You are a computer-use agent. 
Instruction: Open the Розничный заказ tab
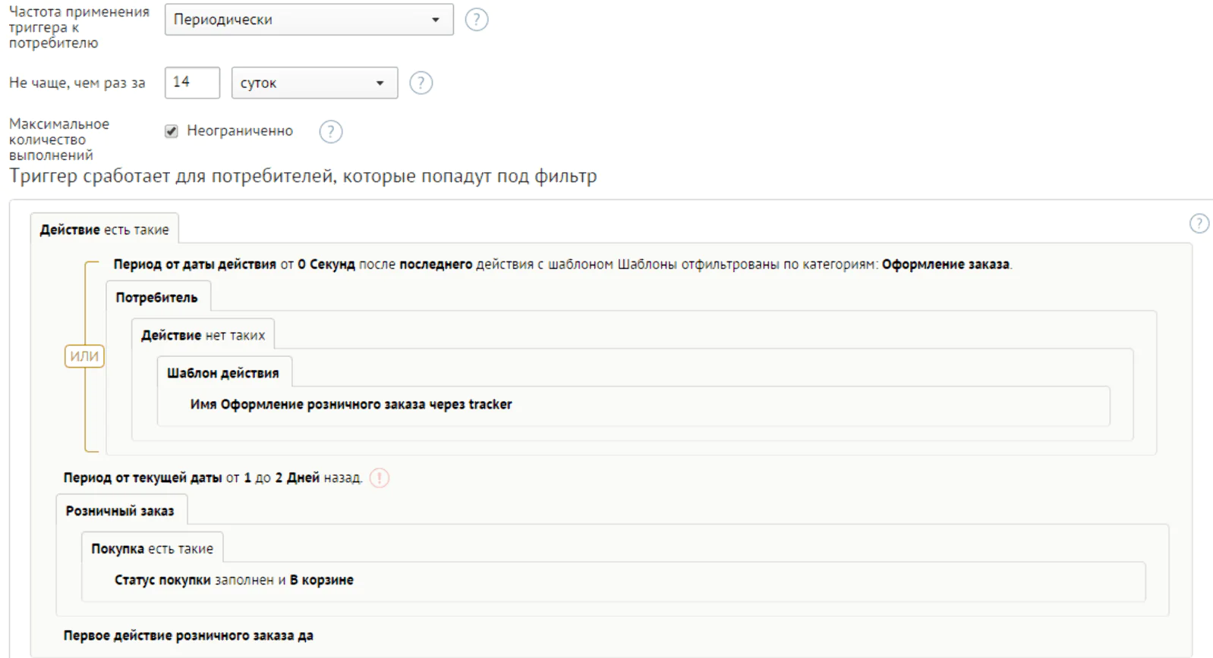click(120, 511)
